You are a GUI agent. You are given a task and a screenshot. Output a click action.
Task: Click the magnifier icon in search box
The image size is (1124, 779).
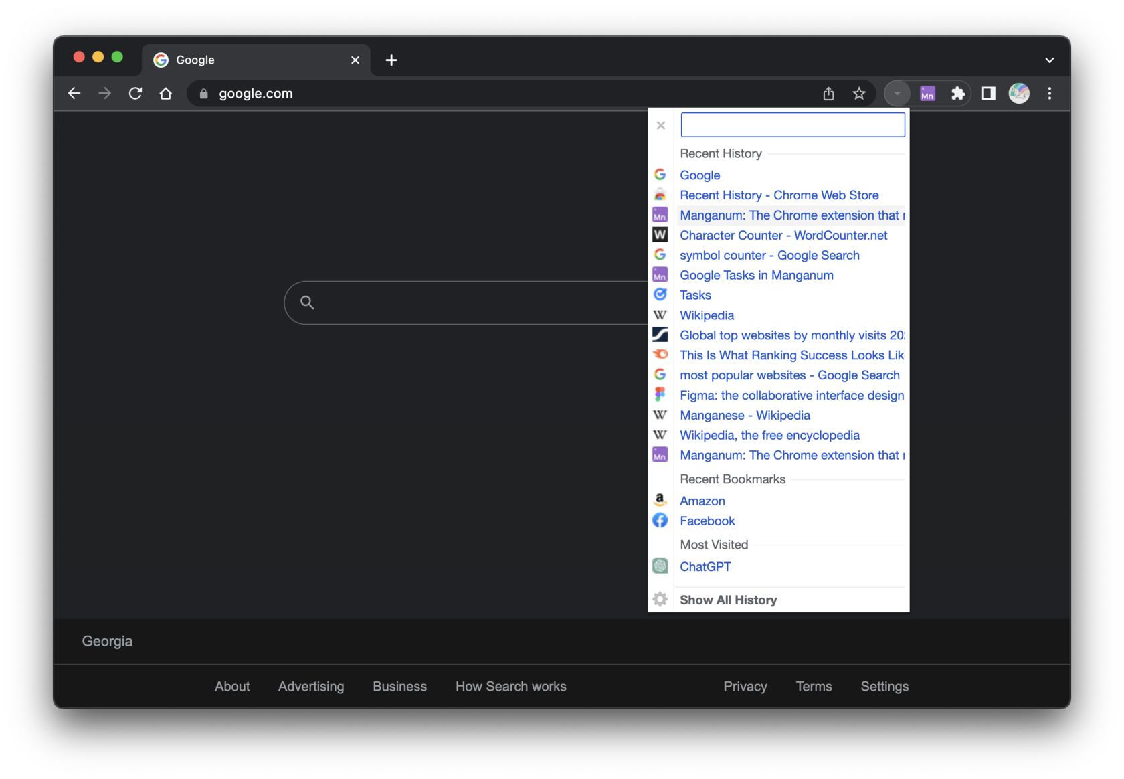(307, 303)
